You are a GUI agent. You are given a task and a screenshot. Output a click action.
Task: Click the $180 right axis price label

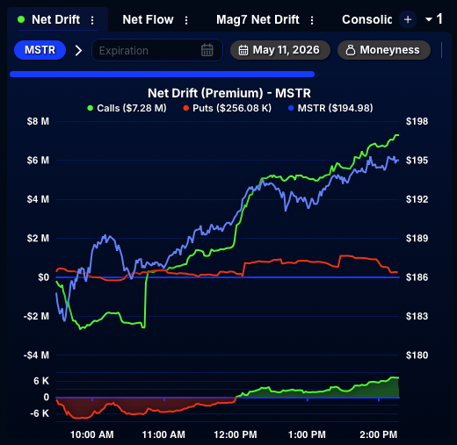417,355
